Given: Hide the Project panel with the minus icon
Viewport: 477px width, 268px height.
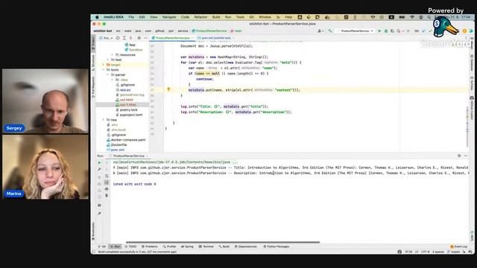Looking at the screenshot, I should tap(145, 38).
